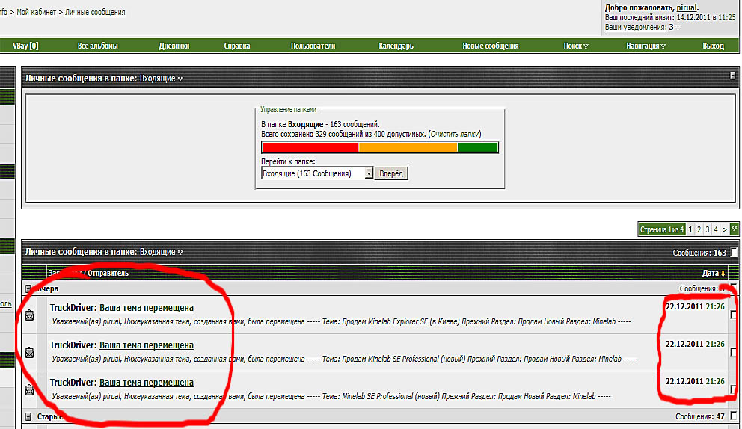This screenshot has height=429, width=742.
Task: Open the Поиск dropdown menu
Action: 575,46
